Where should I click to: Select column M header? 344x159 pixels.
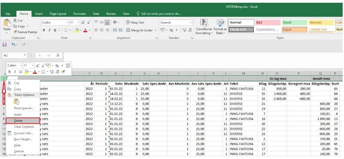243,74
